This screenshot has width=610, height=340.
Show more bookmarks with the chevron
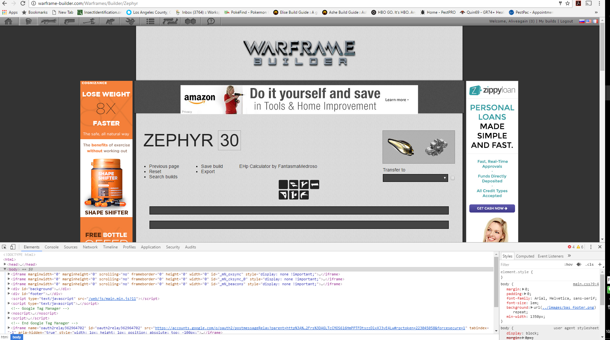(x=596, y=12)
